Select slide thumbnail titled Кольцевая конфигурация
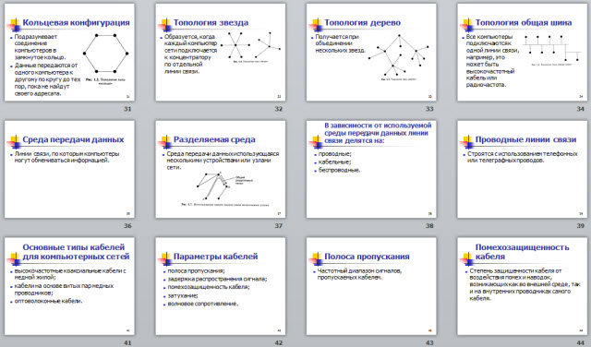 [x=69, y=53]
